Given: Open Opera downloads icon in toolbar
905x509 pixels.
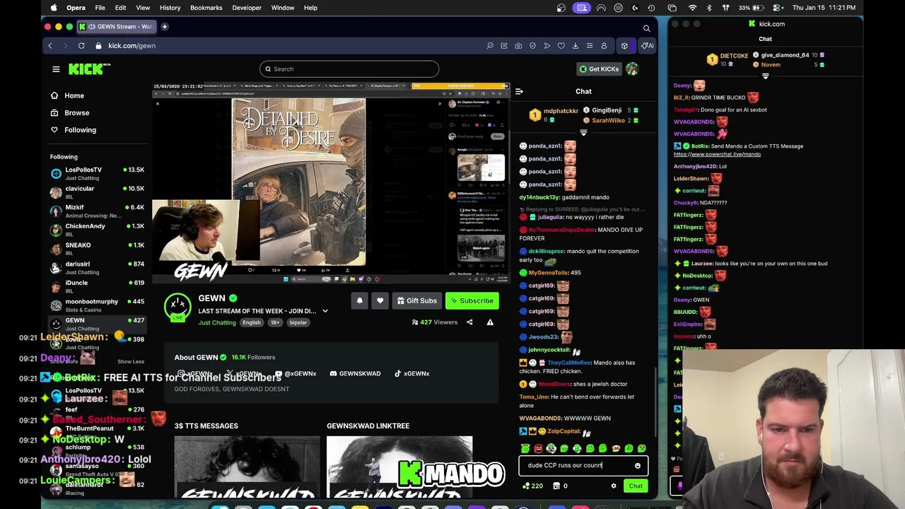Looking at the screenshot, I should click(576, 46).
